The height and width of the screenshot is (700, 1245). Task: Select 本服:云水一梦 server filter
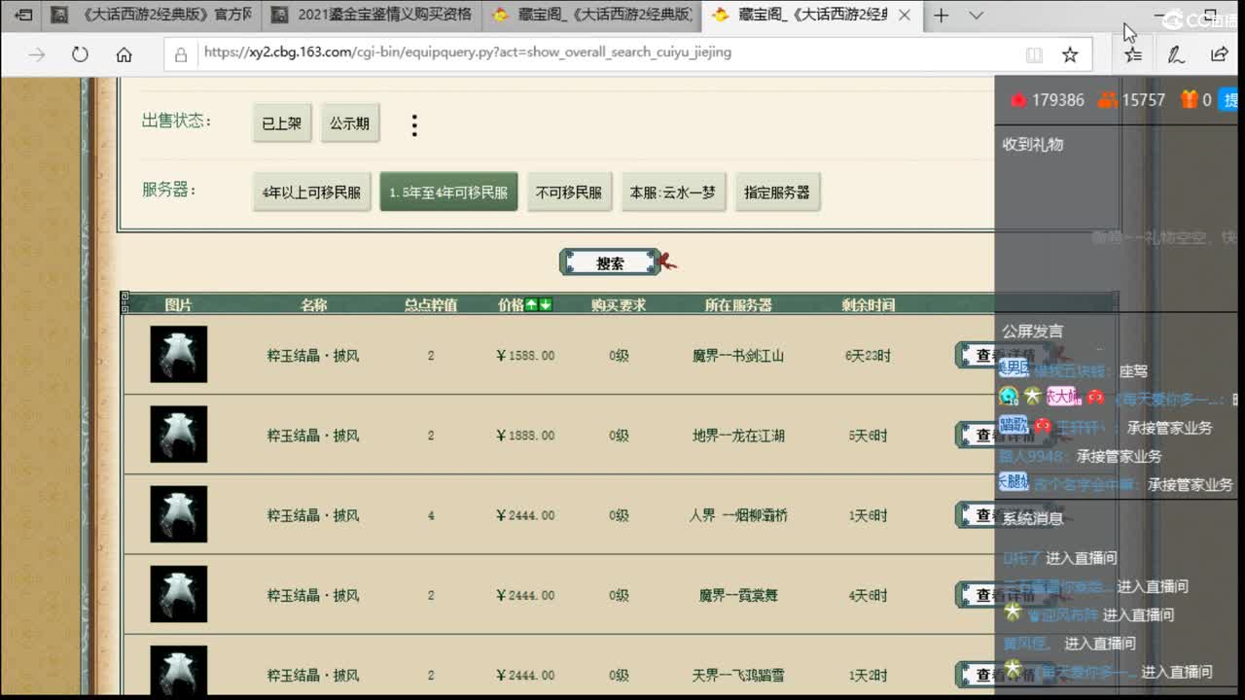click(673, 192)
